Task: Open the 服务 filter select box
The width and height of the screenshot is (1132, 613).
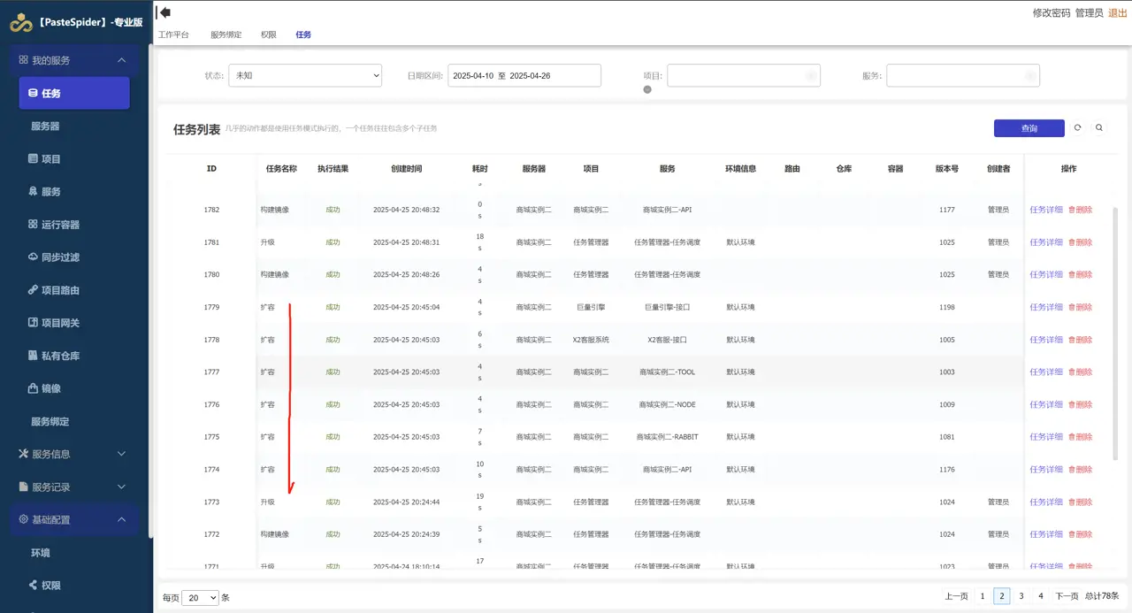Action: [963, 75]
